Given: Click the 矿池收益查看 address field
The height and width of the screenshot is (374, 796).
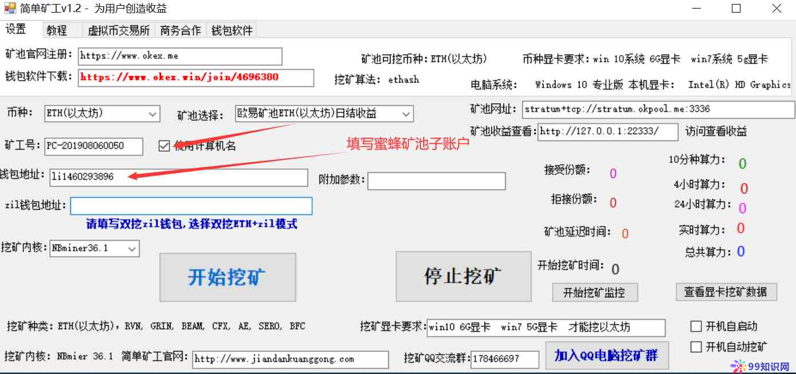Looking at the screenshot, I should (x=608, y=132).
